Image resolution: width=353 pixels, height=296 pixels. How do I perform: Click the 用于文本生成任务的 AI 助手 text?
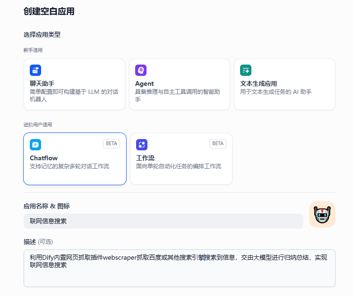276,92
